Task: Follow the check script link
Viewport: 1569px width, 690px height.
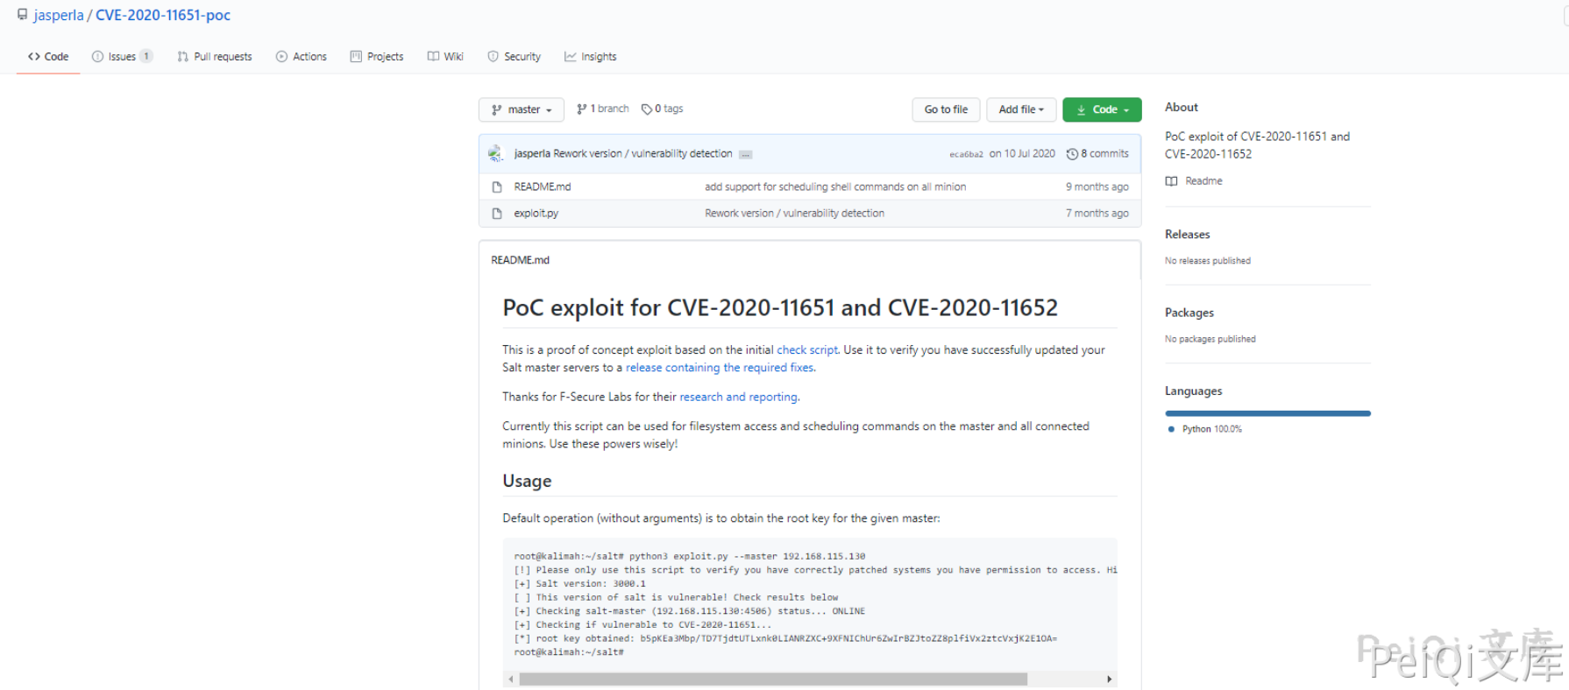Action: [806, 349]
